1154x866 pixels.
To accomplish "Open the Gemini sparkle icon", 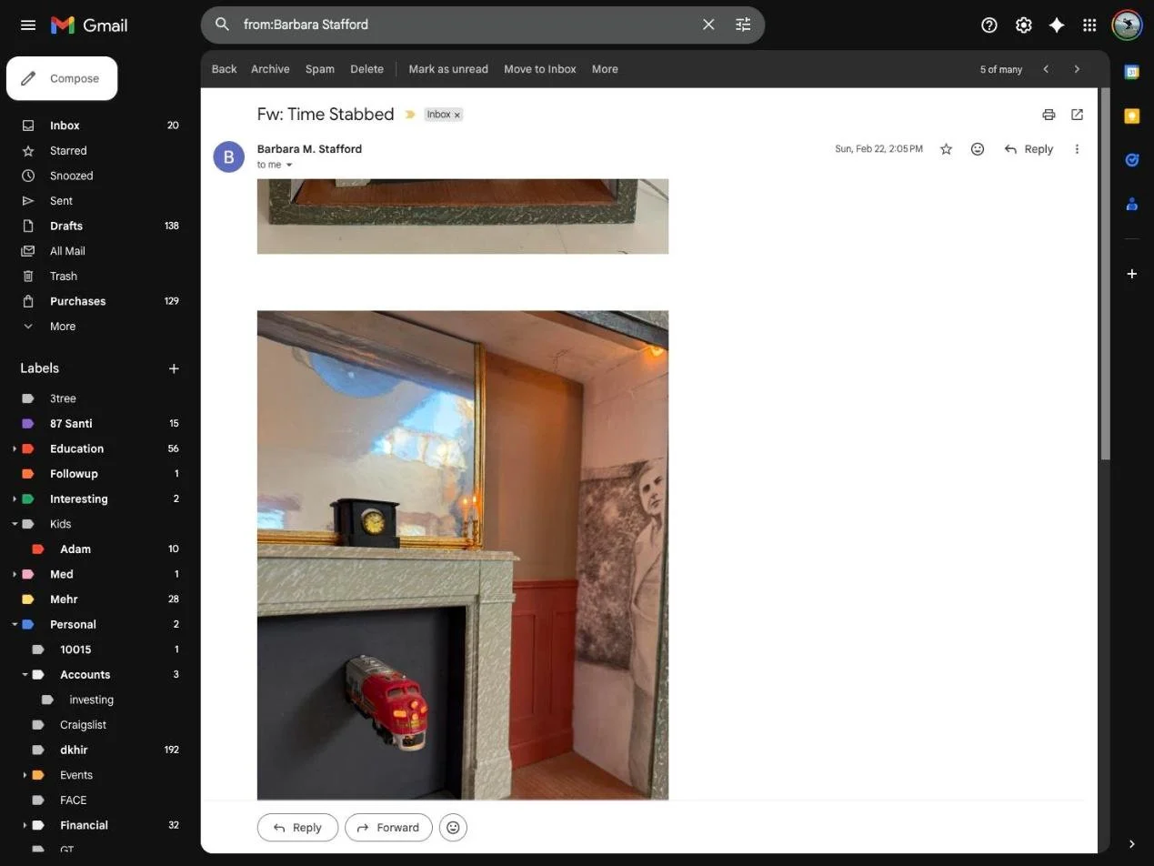I will pyautogui.click(x=1057, y=25).
